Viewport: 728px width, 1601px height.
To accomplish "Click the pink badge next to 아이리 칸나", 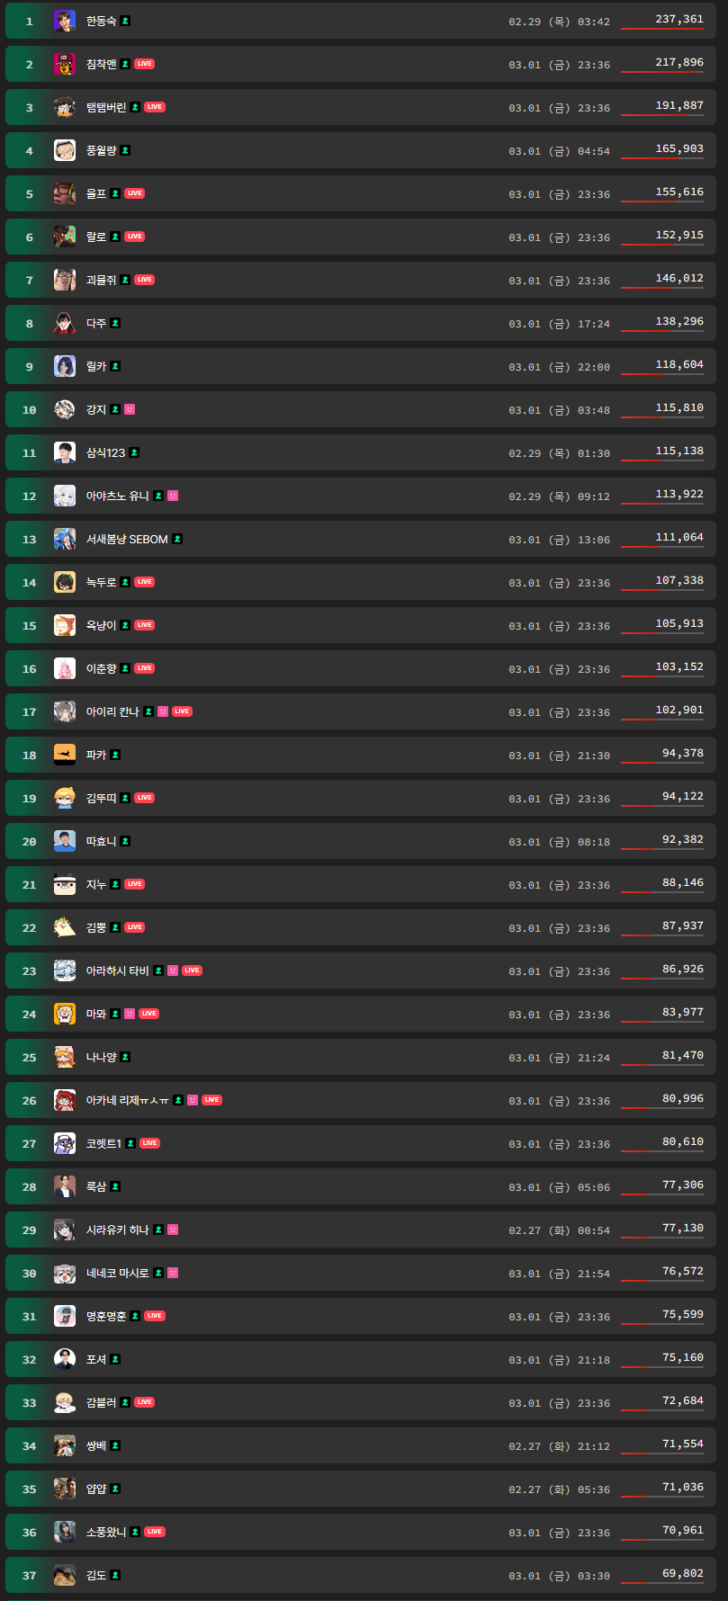I will [163, 711].
